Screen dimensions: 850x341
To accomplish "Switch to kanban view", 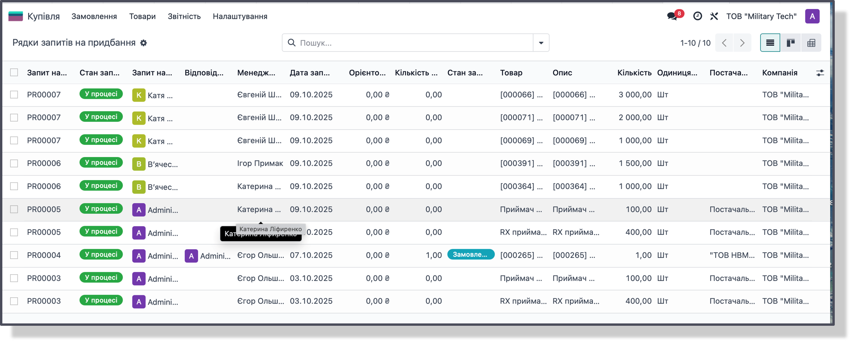I will tap(791, 43).
